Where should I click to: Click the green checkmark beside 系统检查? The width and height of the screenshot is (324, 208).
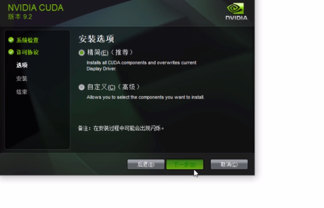(x=11, y=40)
